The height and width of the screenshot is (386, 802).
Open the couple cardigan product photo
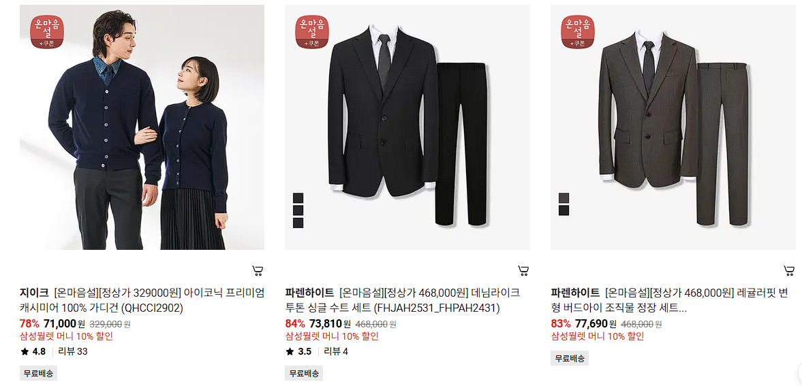[x=142, y=127]
